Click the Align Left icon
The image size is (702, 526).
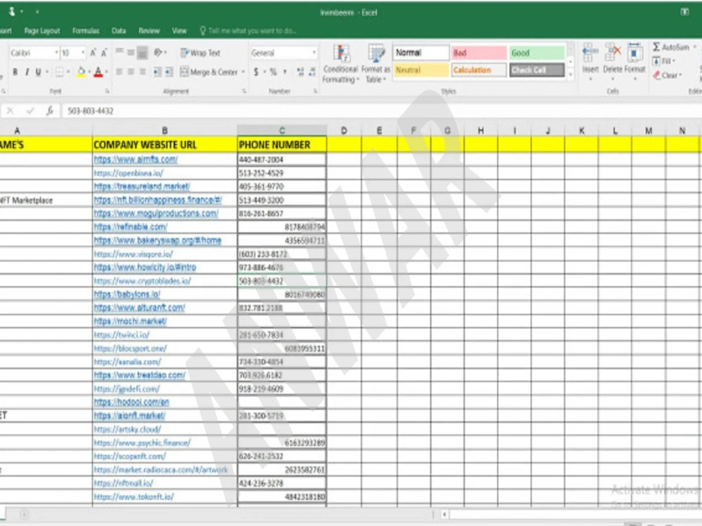pos(119,72)
